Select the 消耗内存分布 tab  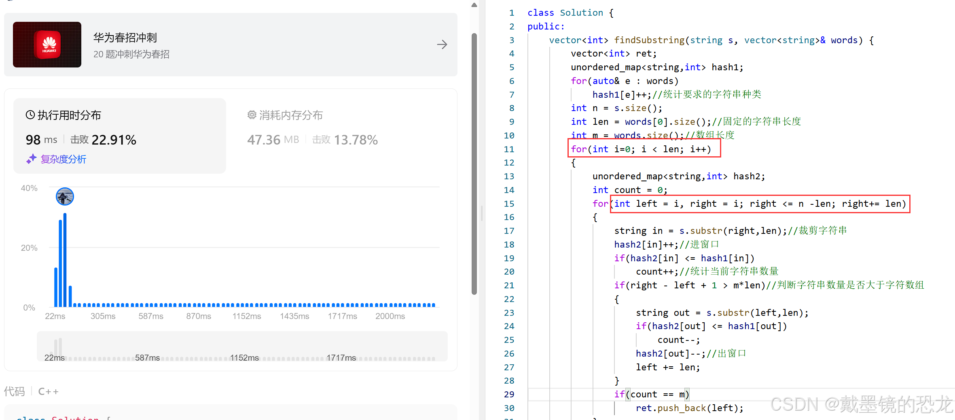tap(285, 115)
